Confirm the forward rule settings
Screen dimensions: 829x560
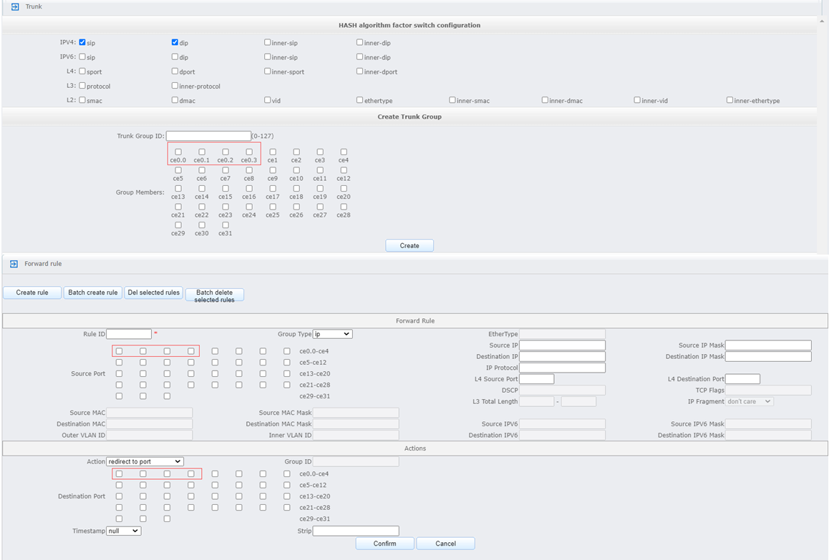[x=384, y=544]
